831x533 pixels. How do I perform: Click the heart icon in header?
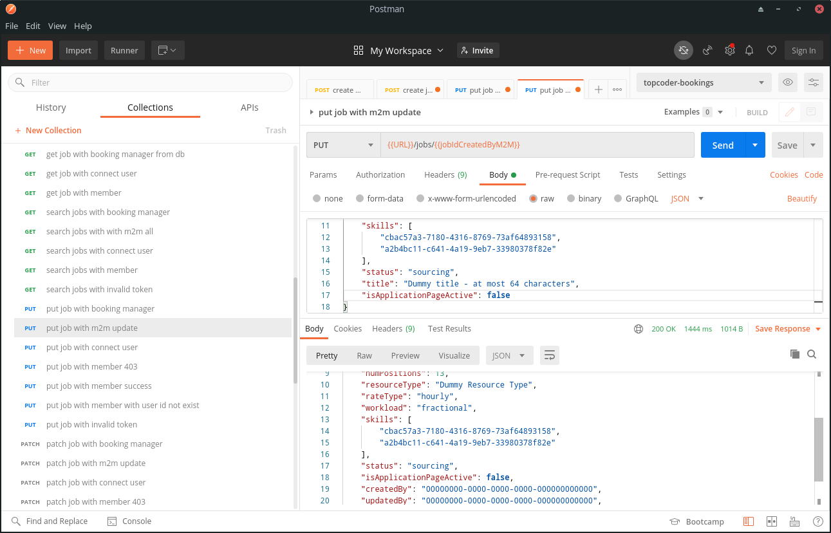pyautogui.click(x=771, y=50)
